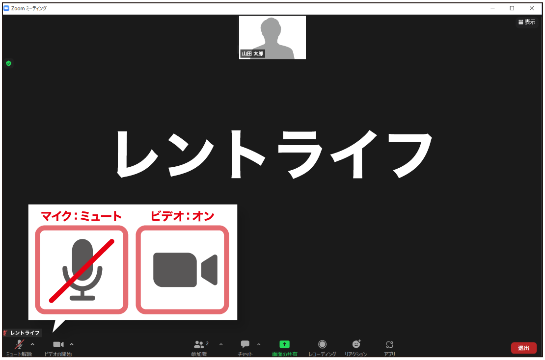The width and height of the screenshot is (545, 360).
Task: Open the participants panel
Action: click(199, 348)
